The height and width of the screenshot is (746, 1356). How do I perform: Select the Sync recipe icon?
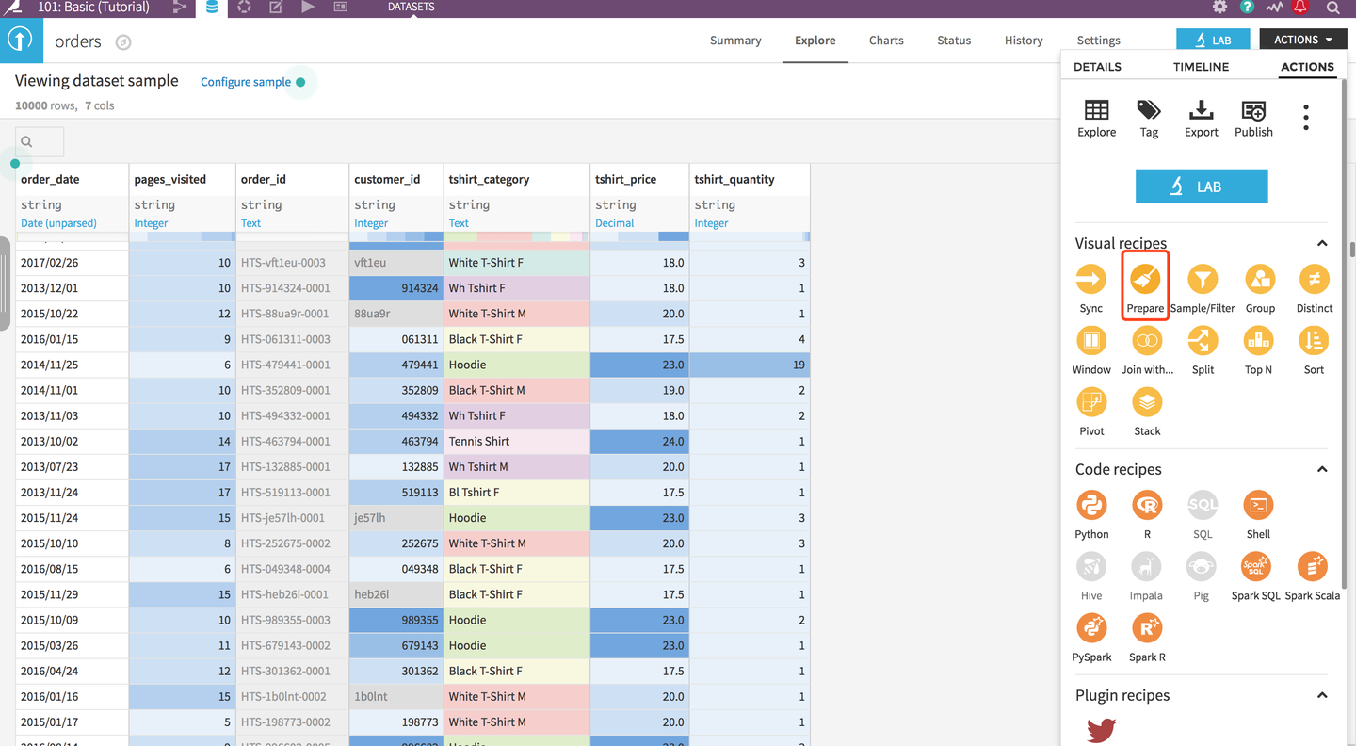pos(1091,280)
